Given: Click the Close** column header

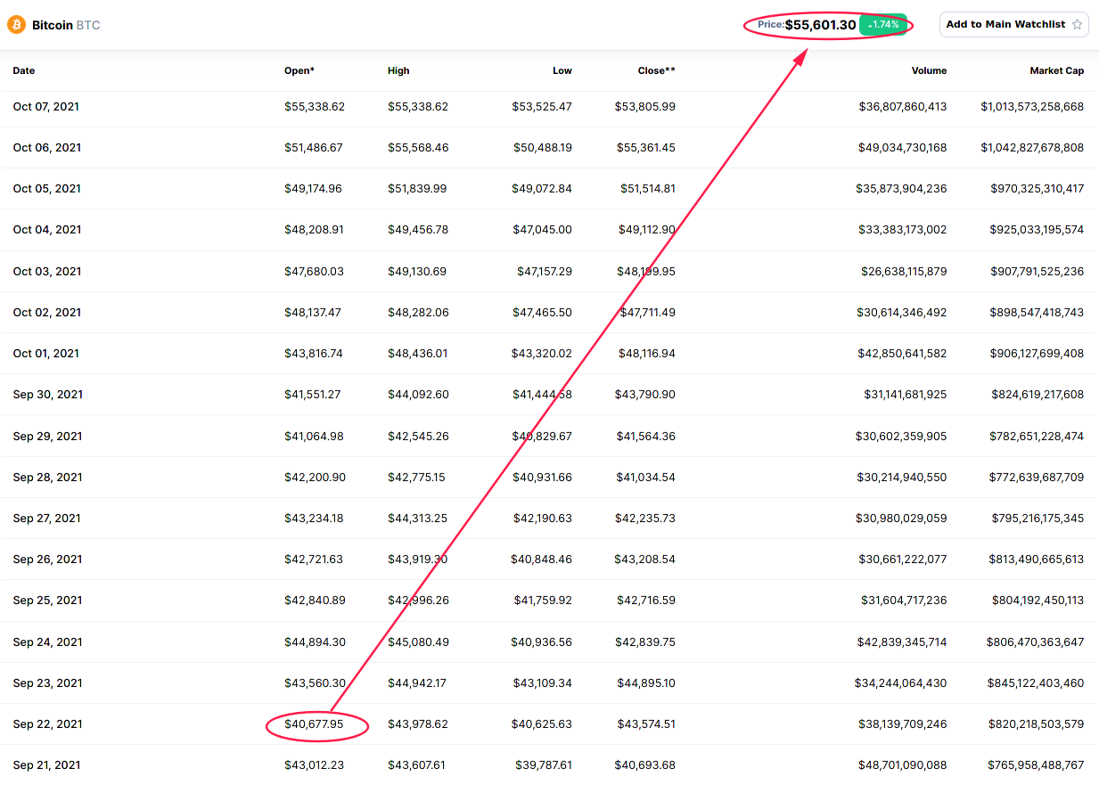Looking at the screenshot, I should [657, 70].
